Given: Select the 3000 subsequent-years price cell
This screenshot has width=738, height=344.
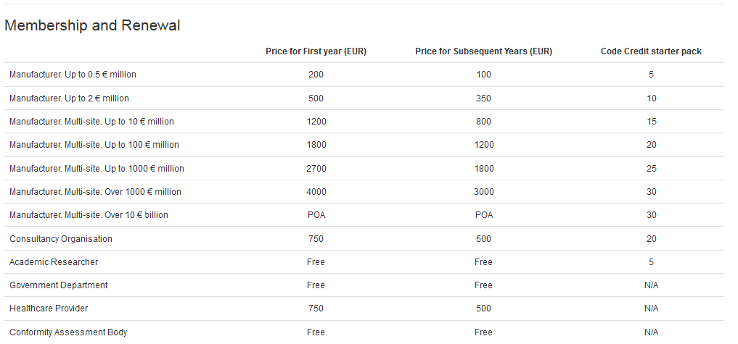Looking at the screenshot, I should click(x=483, y=192).
